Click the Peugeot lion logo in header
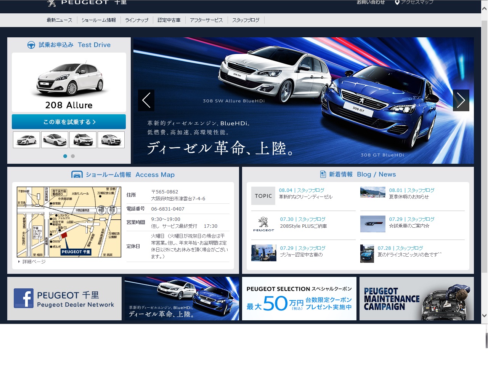 (51, 3)
